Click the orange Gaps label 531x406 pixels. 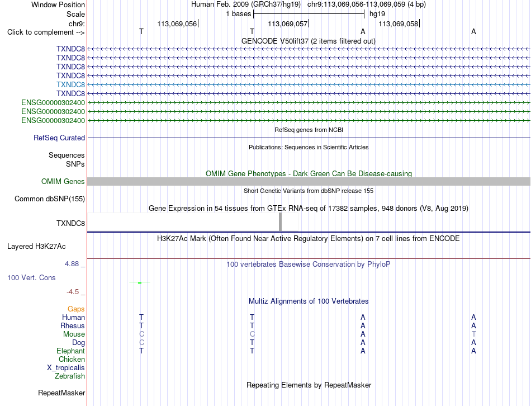[x=76, y=309]
